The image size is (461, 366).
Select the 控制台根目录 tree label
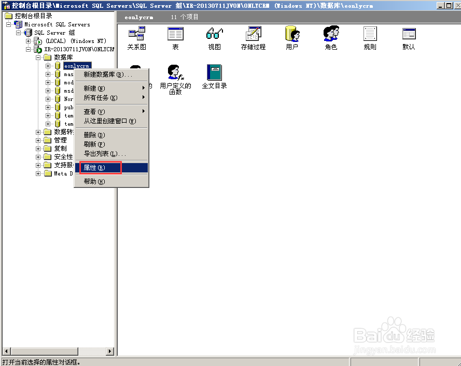tap(34, 16)
